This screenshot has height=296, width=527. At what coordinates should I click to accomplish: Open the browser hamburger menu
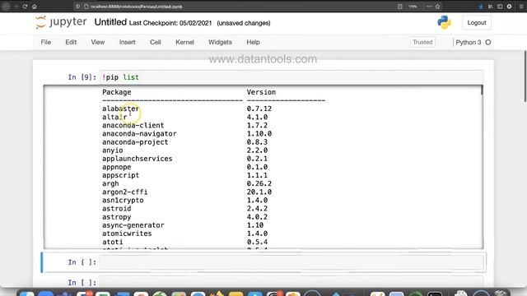point(521,7)
